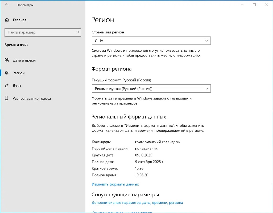This screenshot has height=213, width=273.
Task: Click the back arrow in the title bar
Action: [7, 5]
